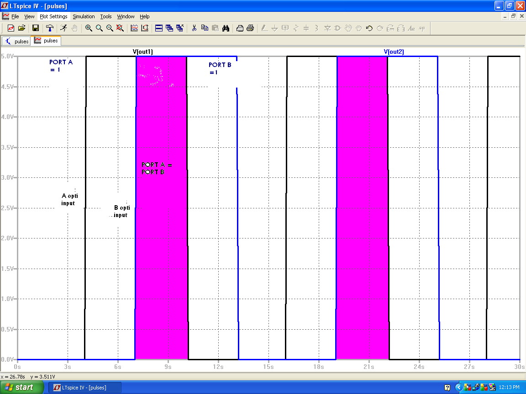The width and height of the screenshot is (526, 394).
Task: Click the Paste clipboard icon
Action: tap(216, 28)
